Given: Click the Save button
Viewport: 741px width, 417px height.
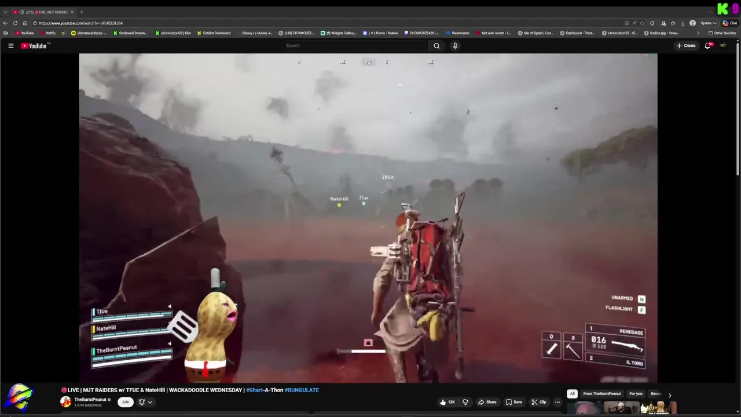Looking at the screenshot, I should [x=514, y=402].
